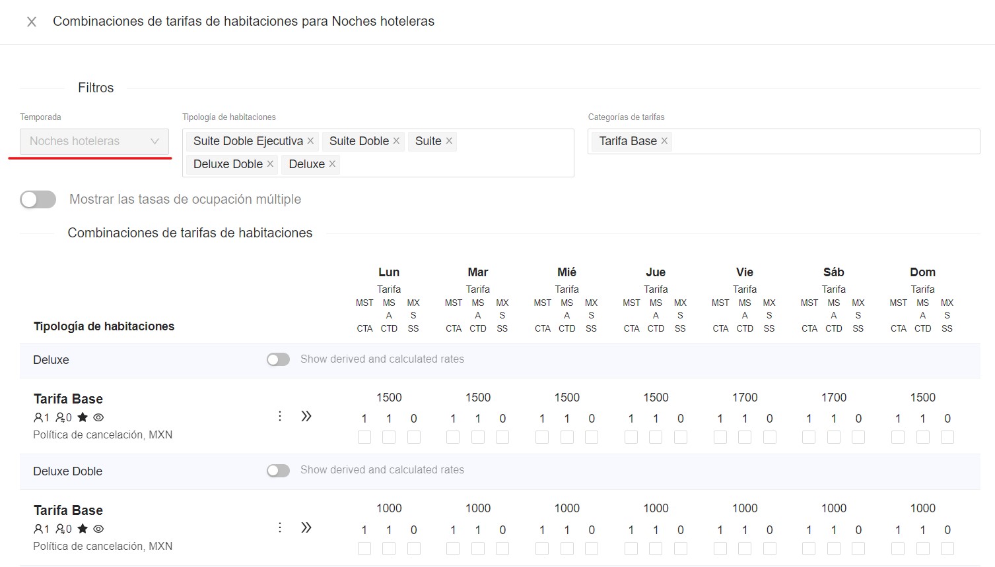This screenshot has height=567, width=995.
Task: Click Política de cancelación, MXN under Deluxe Doble
Action: coord(103,547)
